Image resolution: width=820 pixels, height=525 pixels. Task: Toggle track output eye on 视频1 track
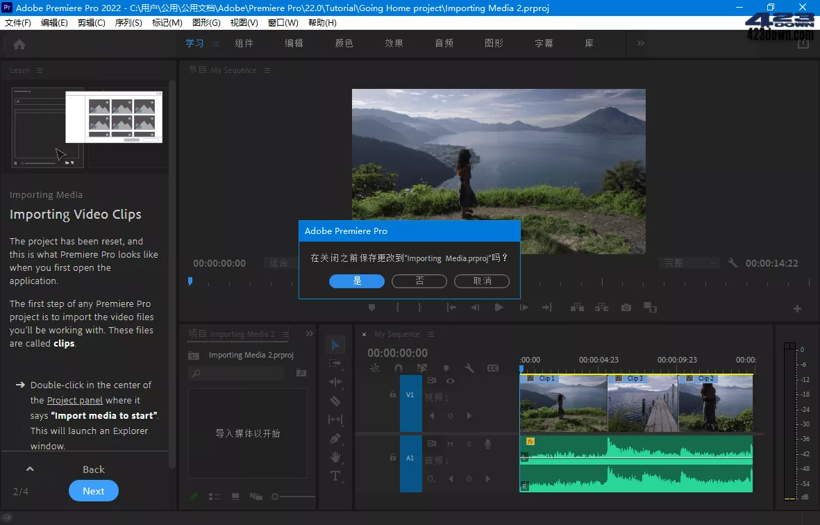pos(450,381)
